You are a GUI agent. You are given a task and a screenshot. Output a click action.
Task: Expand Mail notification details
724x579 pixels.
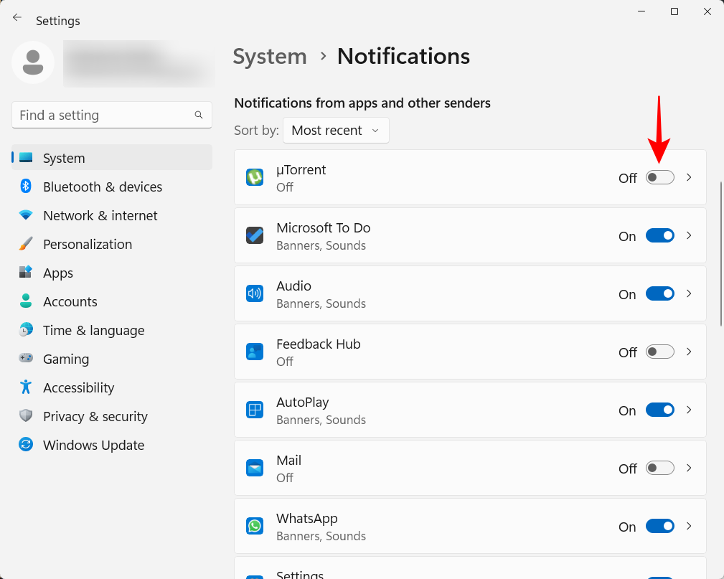point(688,468)
